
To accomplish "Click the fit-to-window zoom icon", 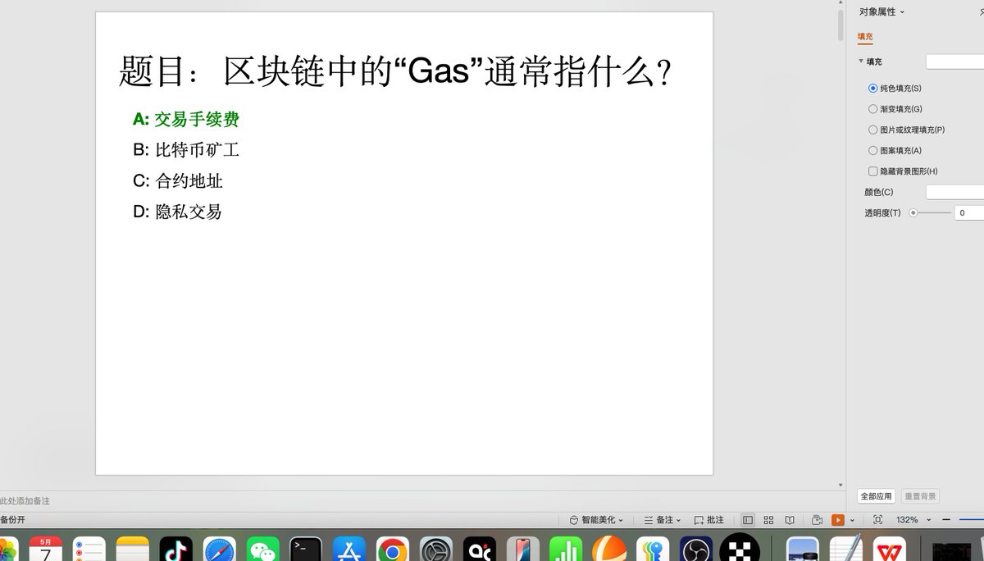I will coord(878,520).
